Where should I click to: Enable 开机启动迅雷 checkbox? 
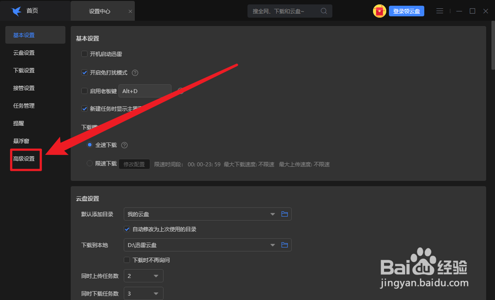pos(84,54)
